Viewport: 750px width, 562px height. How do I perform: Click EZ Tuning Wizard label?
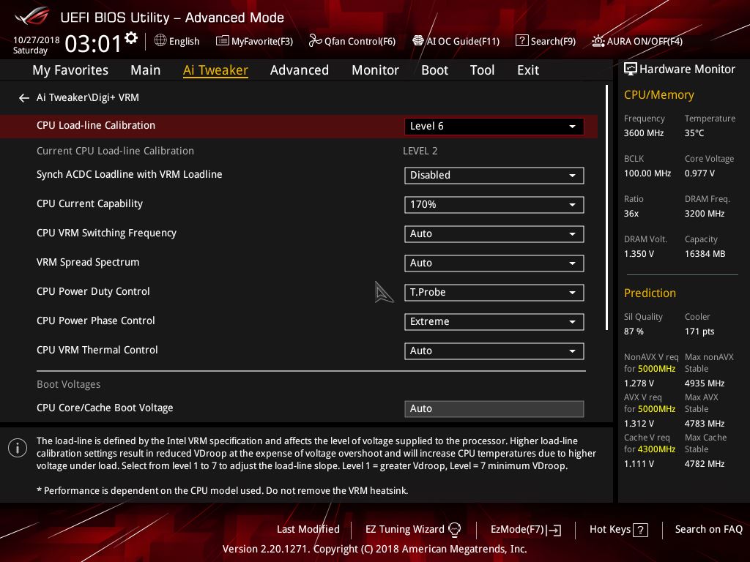[404, 530]
